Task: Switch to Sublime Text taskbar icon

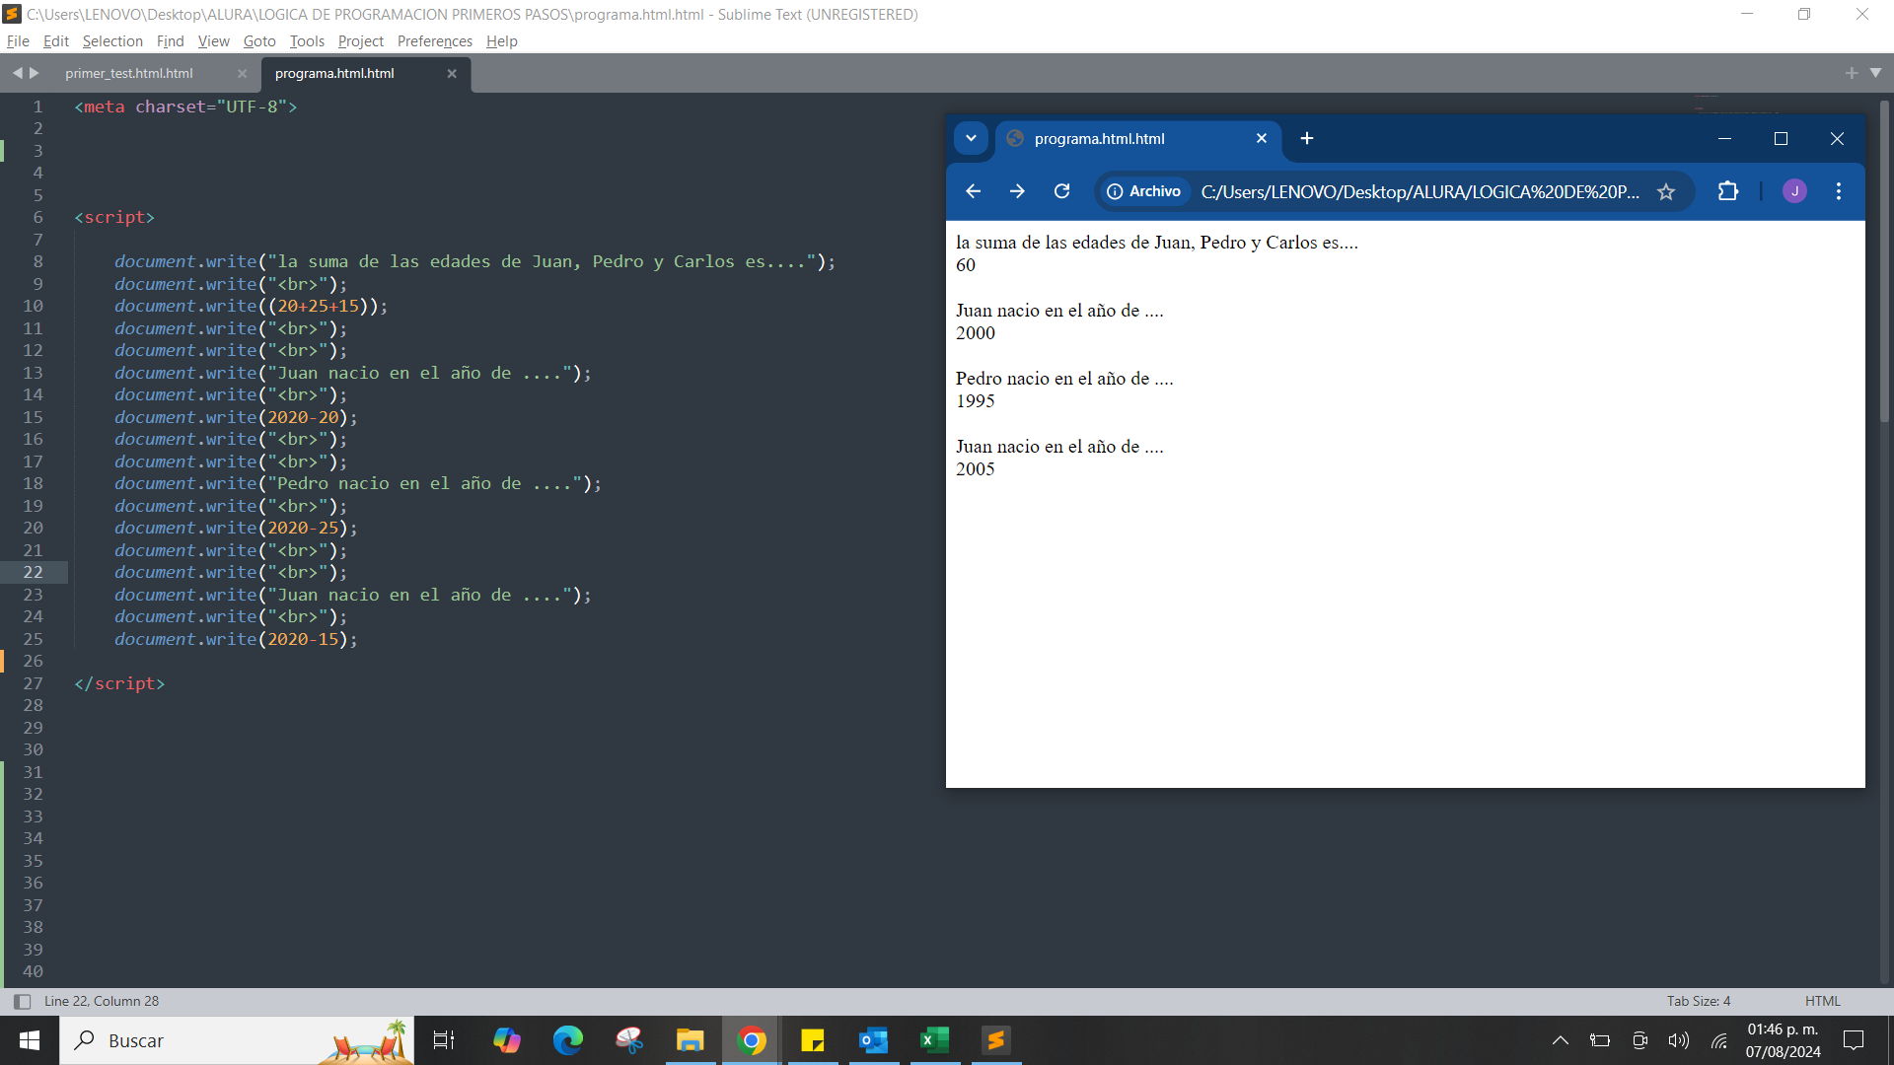Action: pos(996,1040)
